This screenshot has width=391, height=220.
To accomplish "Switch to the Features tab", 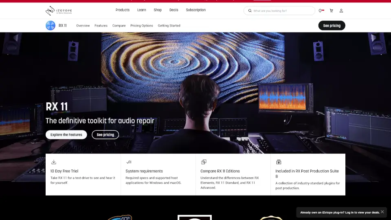I will (101, 26).
